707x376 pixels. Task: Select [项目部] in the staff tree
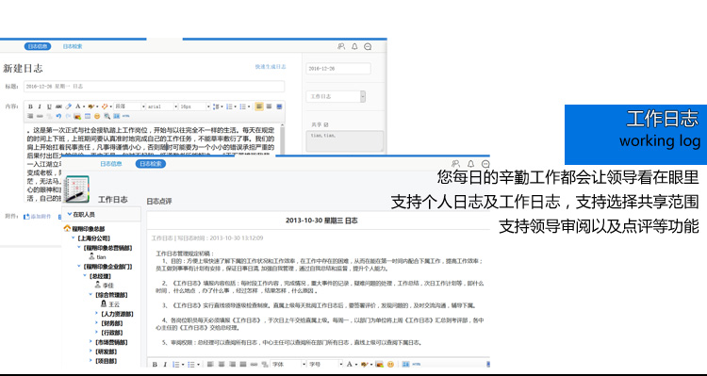coord(107,361)
